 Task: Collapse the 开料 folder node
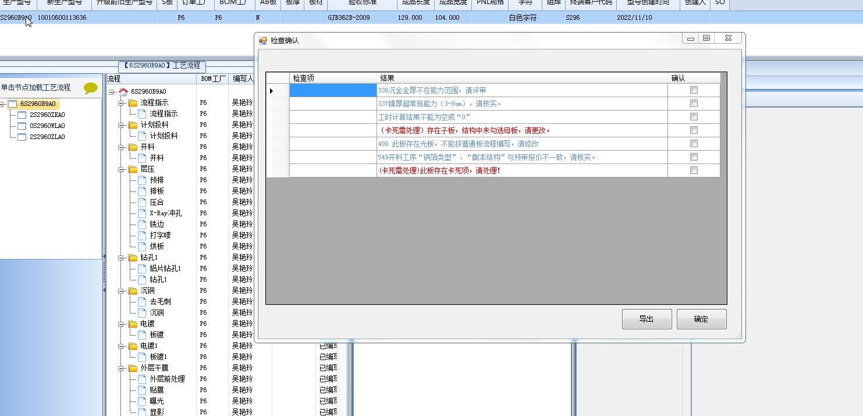(121, 147)
